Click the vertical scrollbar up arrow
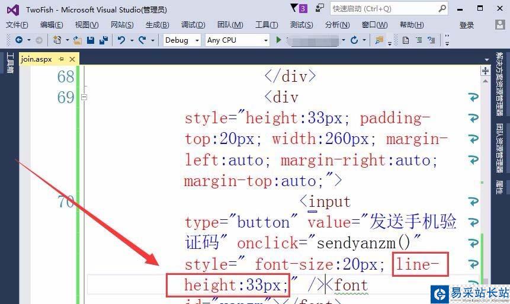This screenshot has width=510, height=304. (485, 81)
